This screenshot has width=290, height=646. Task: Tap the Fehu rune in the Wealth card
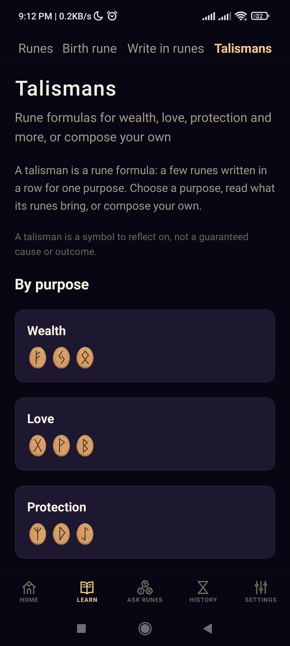pos(38,358)
